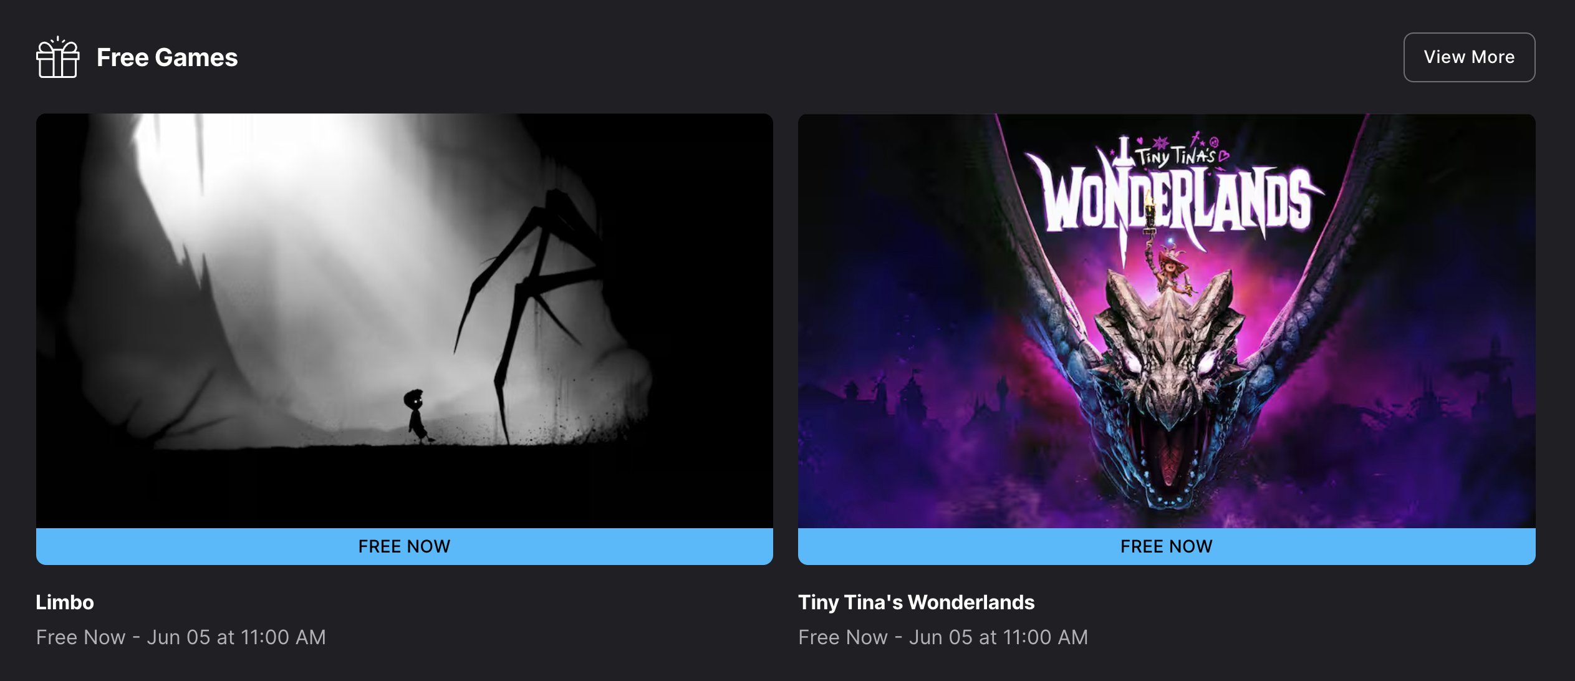Click the Free Games section heading
Image resolution: width=1575 pixels, height=681 pixels.
click(167, 57)
